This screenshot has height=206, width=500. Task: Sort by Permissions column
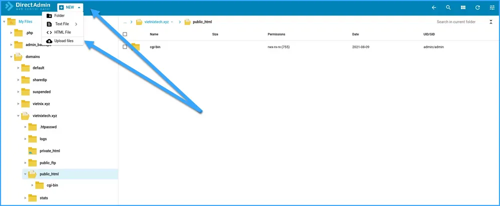[x=276, y=34]
